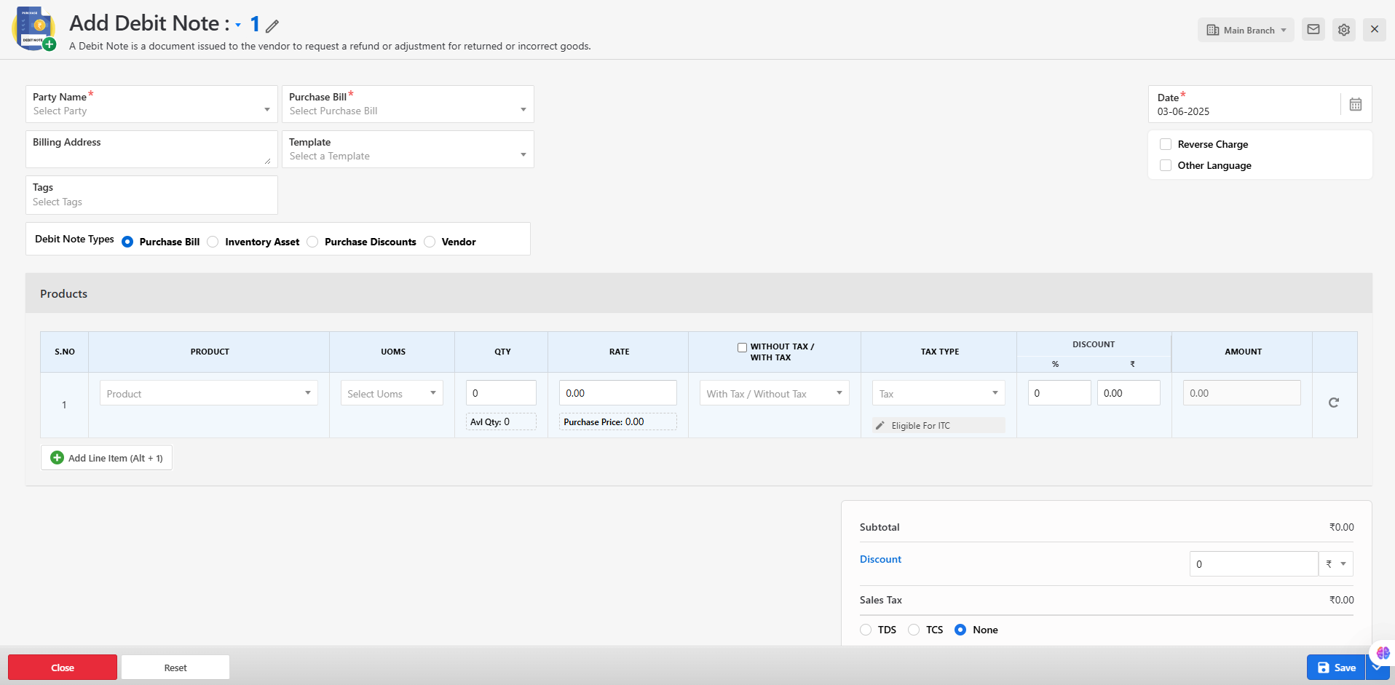The width and height of the screenshot is (1395, 685).
Task: Click the Rate input field
Action: (617, 393)
